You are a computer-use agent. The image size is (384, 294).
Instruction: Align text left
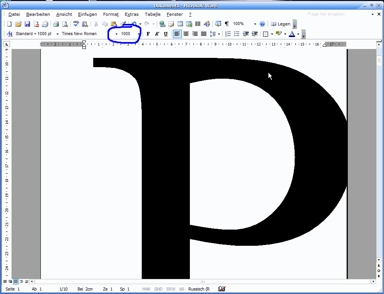click(x=177, y=34)
